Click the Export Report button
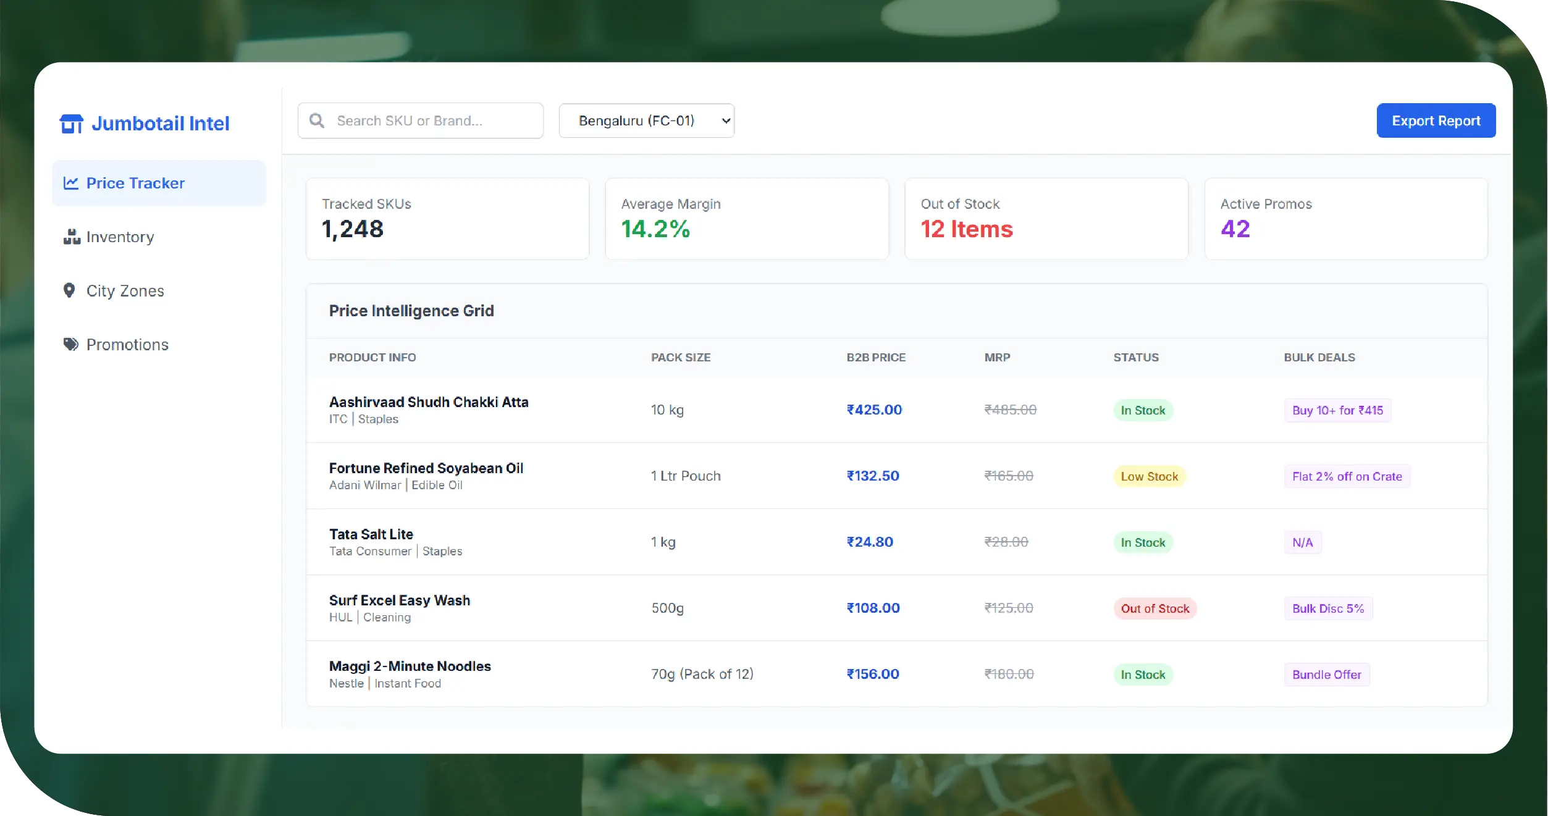Screen dimensions: 1548x816 (1436, 120)
